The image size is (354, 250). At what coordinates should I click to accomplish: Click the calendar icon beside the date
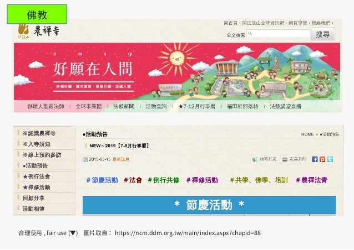(85, 159)
